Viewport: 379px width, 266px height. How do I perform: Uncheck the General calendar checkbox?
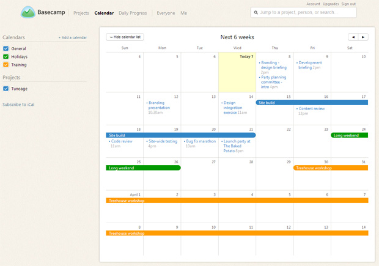pyautogui.click(x=6, y=48)
